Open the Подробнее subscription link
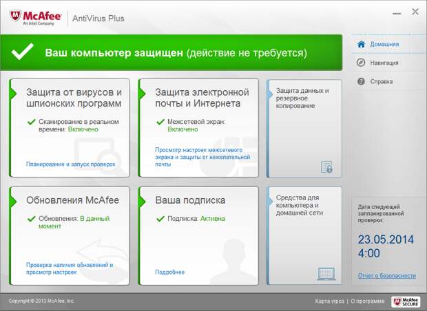Image resolution: width=427 pixels, height=311 pixels. (x=170, y=272)
